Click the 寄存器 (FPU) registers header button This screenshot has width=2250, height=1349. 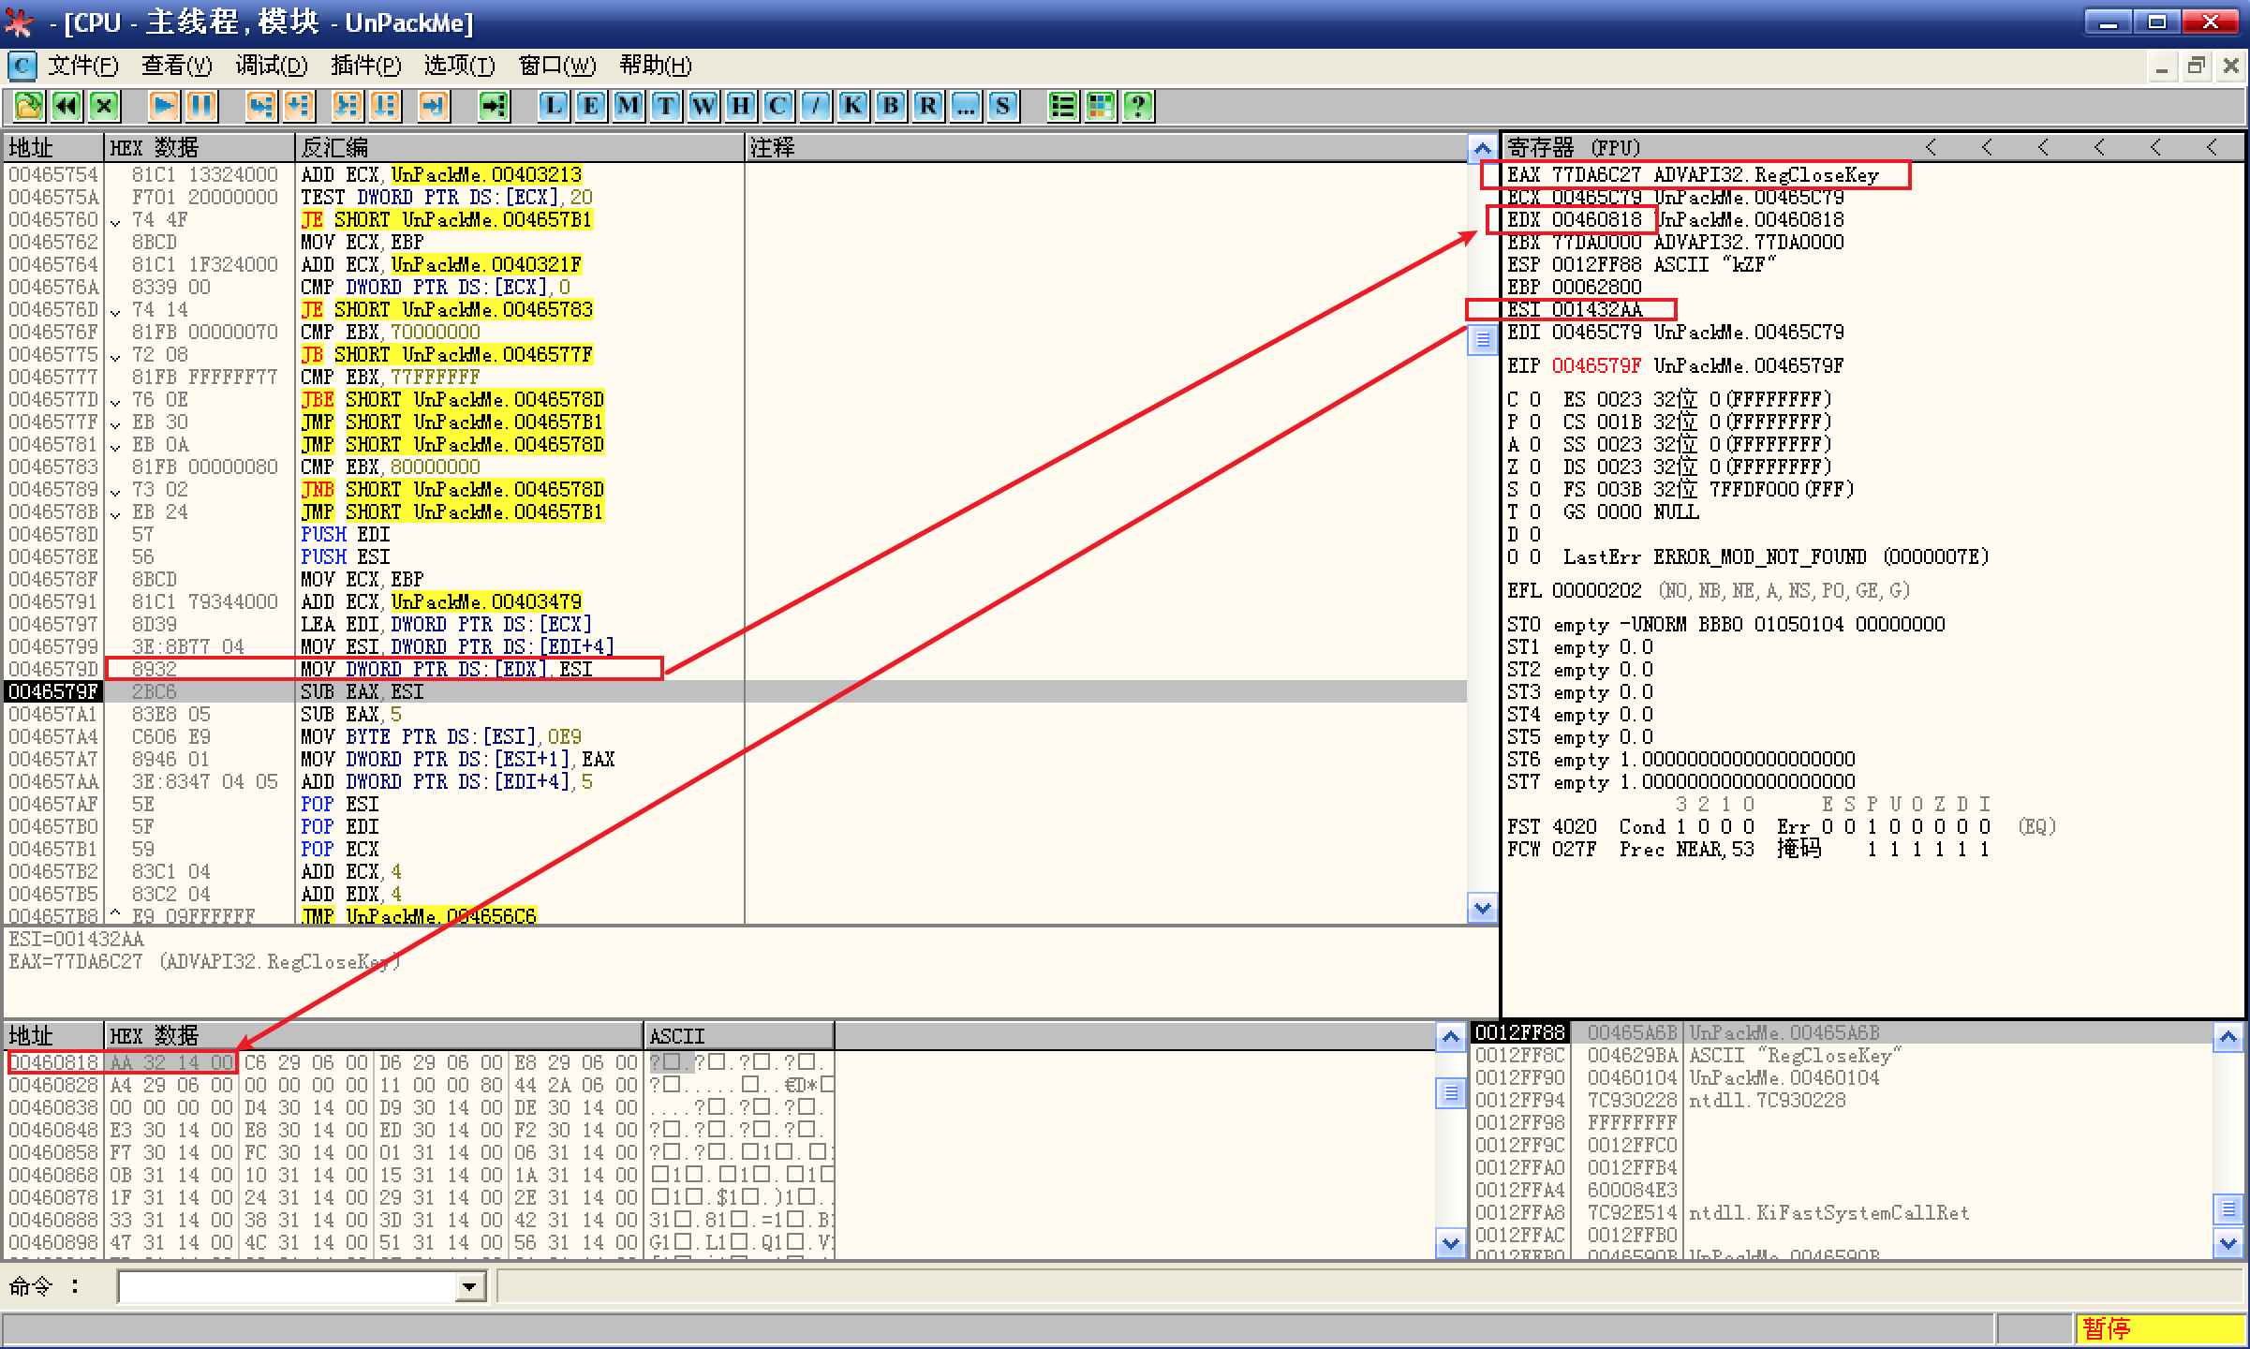[x=1574, y=147]
